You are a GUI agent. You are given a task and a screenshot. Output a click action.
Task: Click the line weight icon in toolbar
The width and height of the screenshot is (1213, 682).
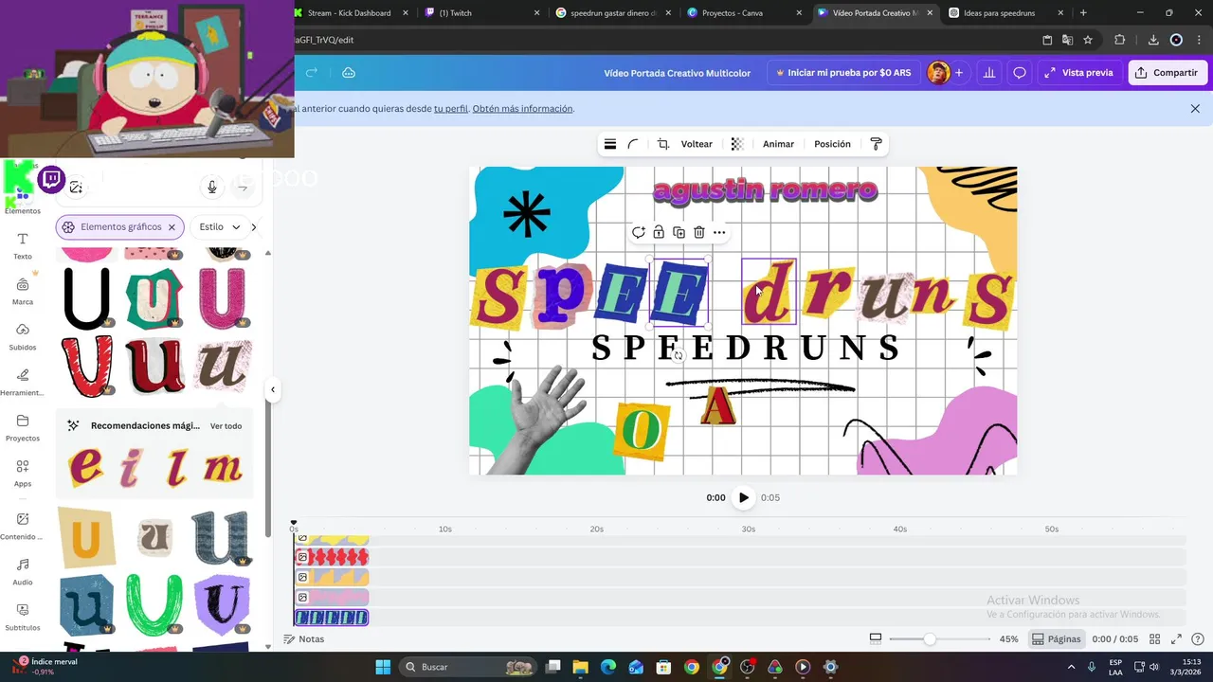point(610,144)
